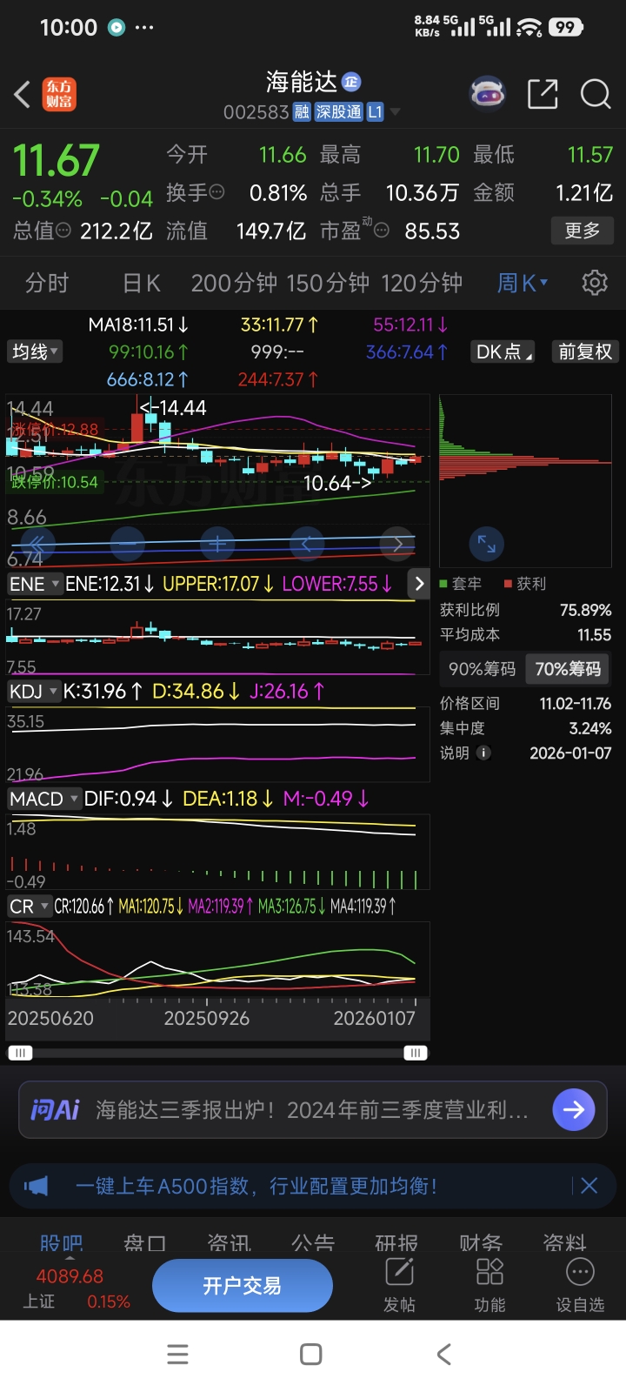Expand chip distribution to fullscreen
Screen dimensions: 626x1392
(487, 545)
